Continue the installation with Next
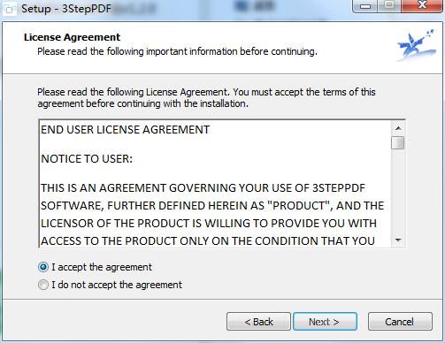 325,322
